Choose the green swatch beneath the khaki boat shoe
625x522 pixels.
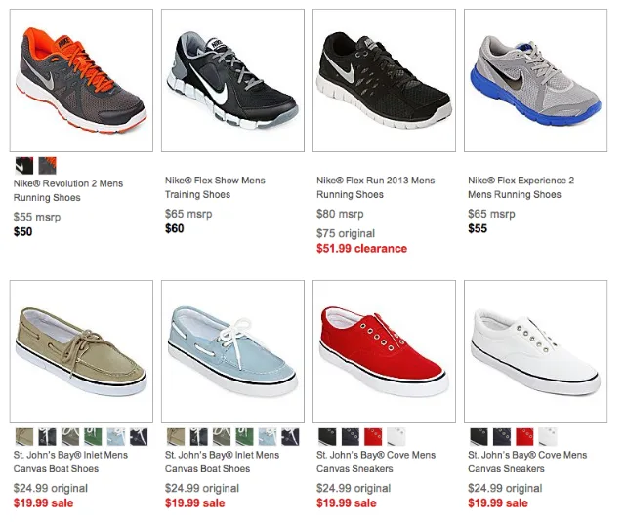pos(93,437)
